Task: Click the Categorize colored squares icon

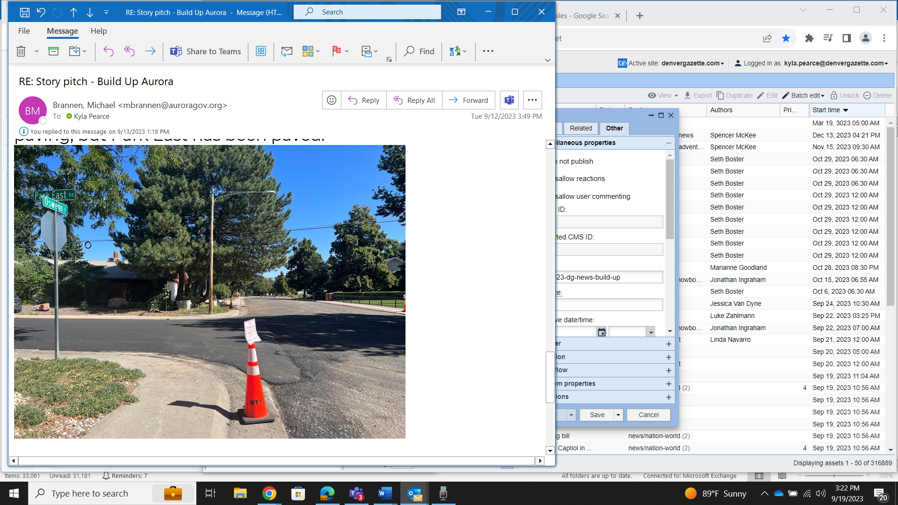Action: (308, 51)
